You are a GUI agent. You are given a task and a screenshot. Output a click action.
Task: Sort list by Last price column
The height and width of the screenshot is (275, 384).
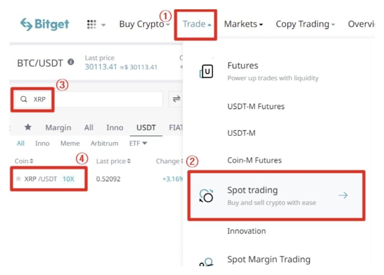coord(113,161)
